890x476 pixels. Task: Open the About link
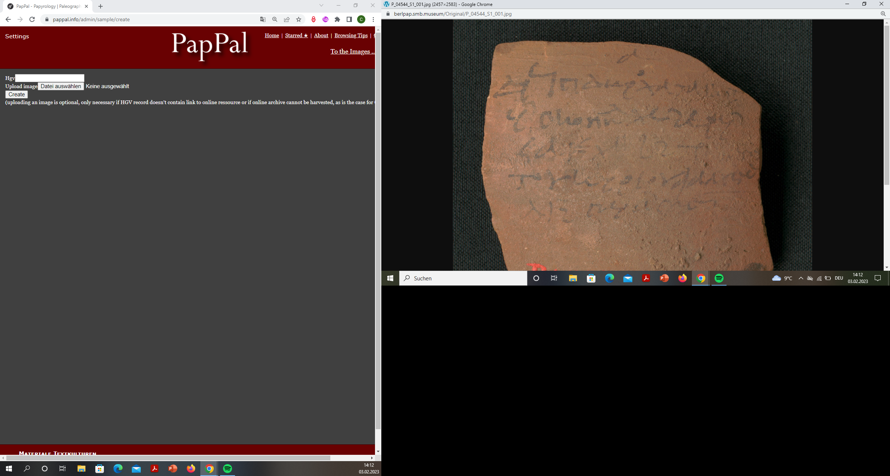coord(321,35)
